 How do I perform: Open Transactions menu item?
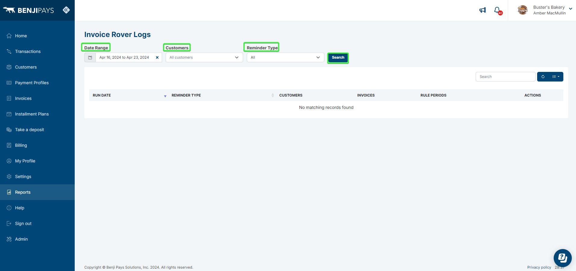pos(37,51)
